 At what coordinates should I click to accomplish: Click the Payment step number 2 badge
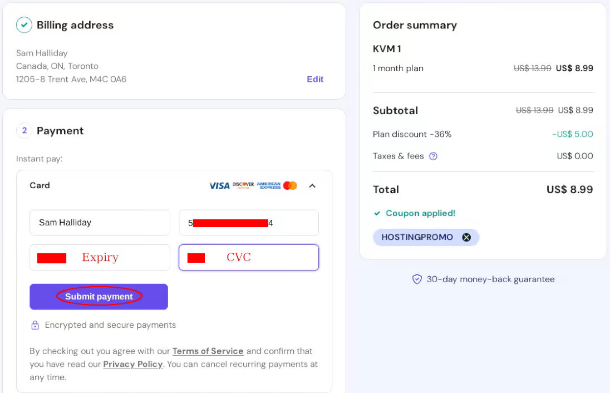click(24, 131)
